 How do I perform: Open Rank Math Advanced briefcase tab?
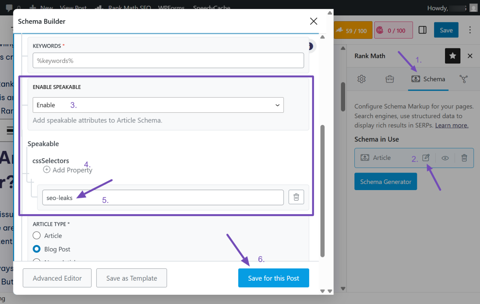tap(390, 79)
